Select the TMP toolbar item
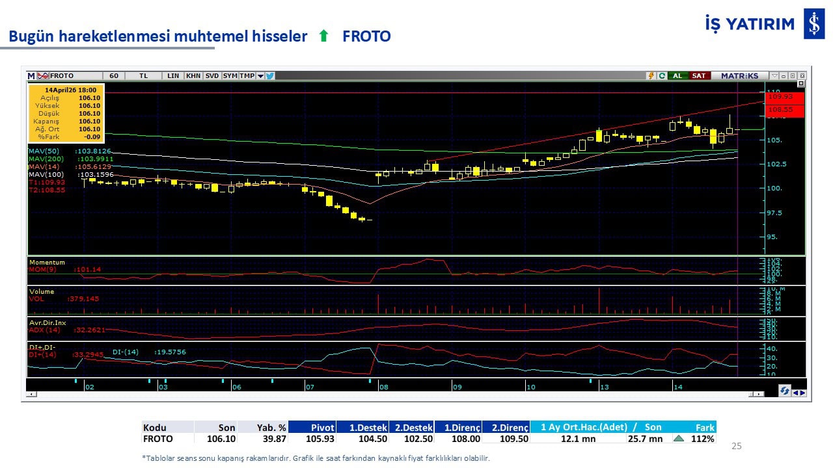The height and width of the screenshot is (468, 833). [247, 76]
